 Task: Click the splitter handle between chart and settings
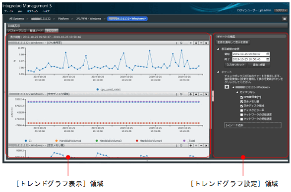[x=213, y=96]
